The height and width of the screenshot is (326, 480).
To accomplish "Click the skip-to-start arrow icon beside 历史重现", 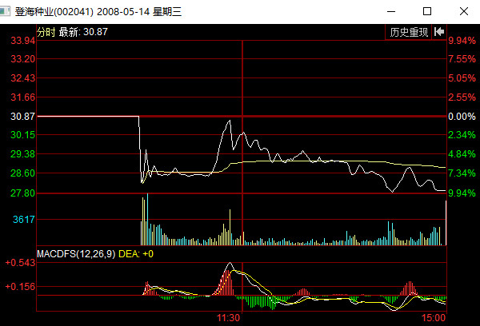I will [439, 32].
